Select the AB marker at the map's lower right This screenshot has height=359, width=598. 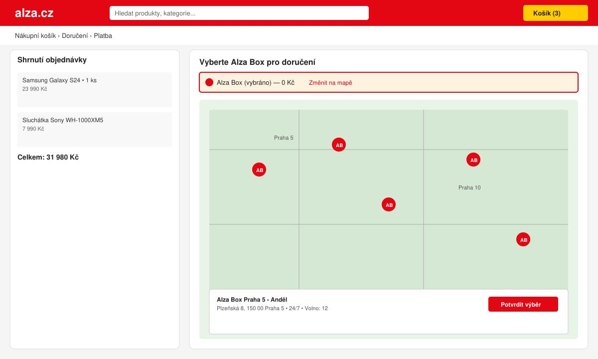523,239
